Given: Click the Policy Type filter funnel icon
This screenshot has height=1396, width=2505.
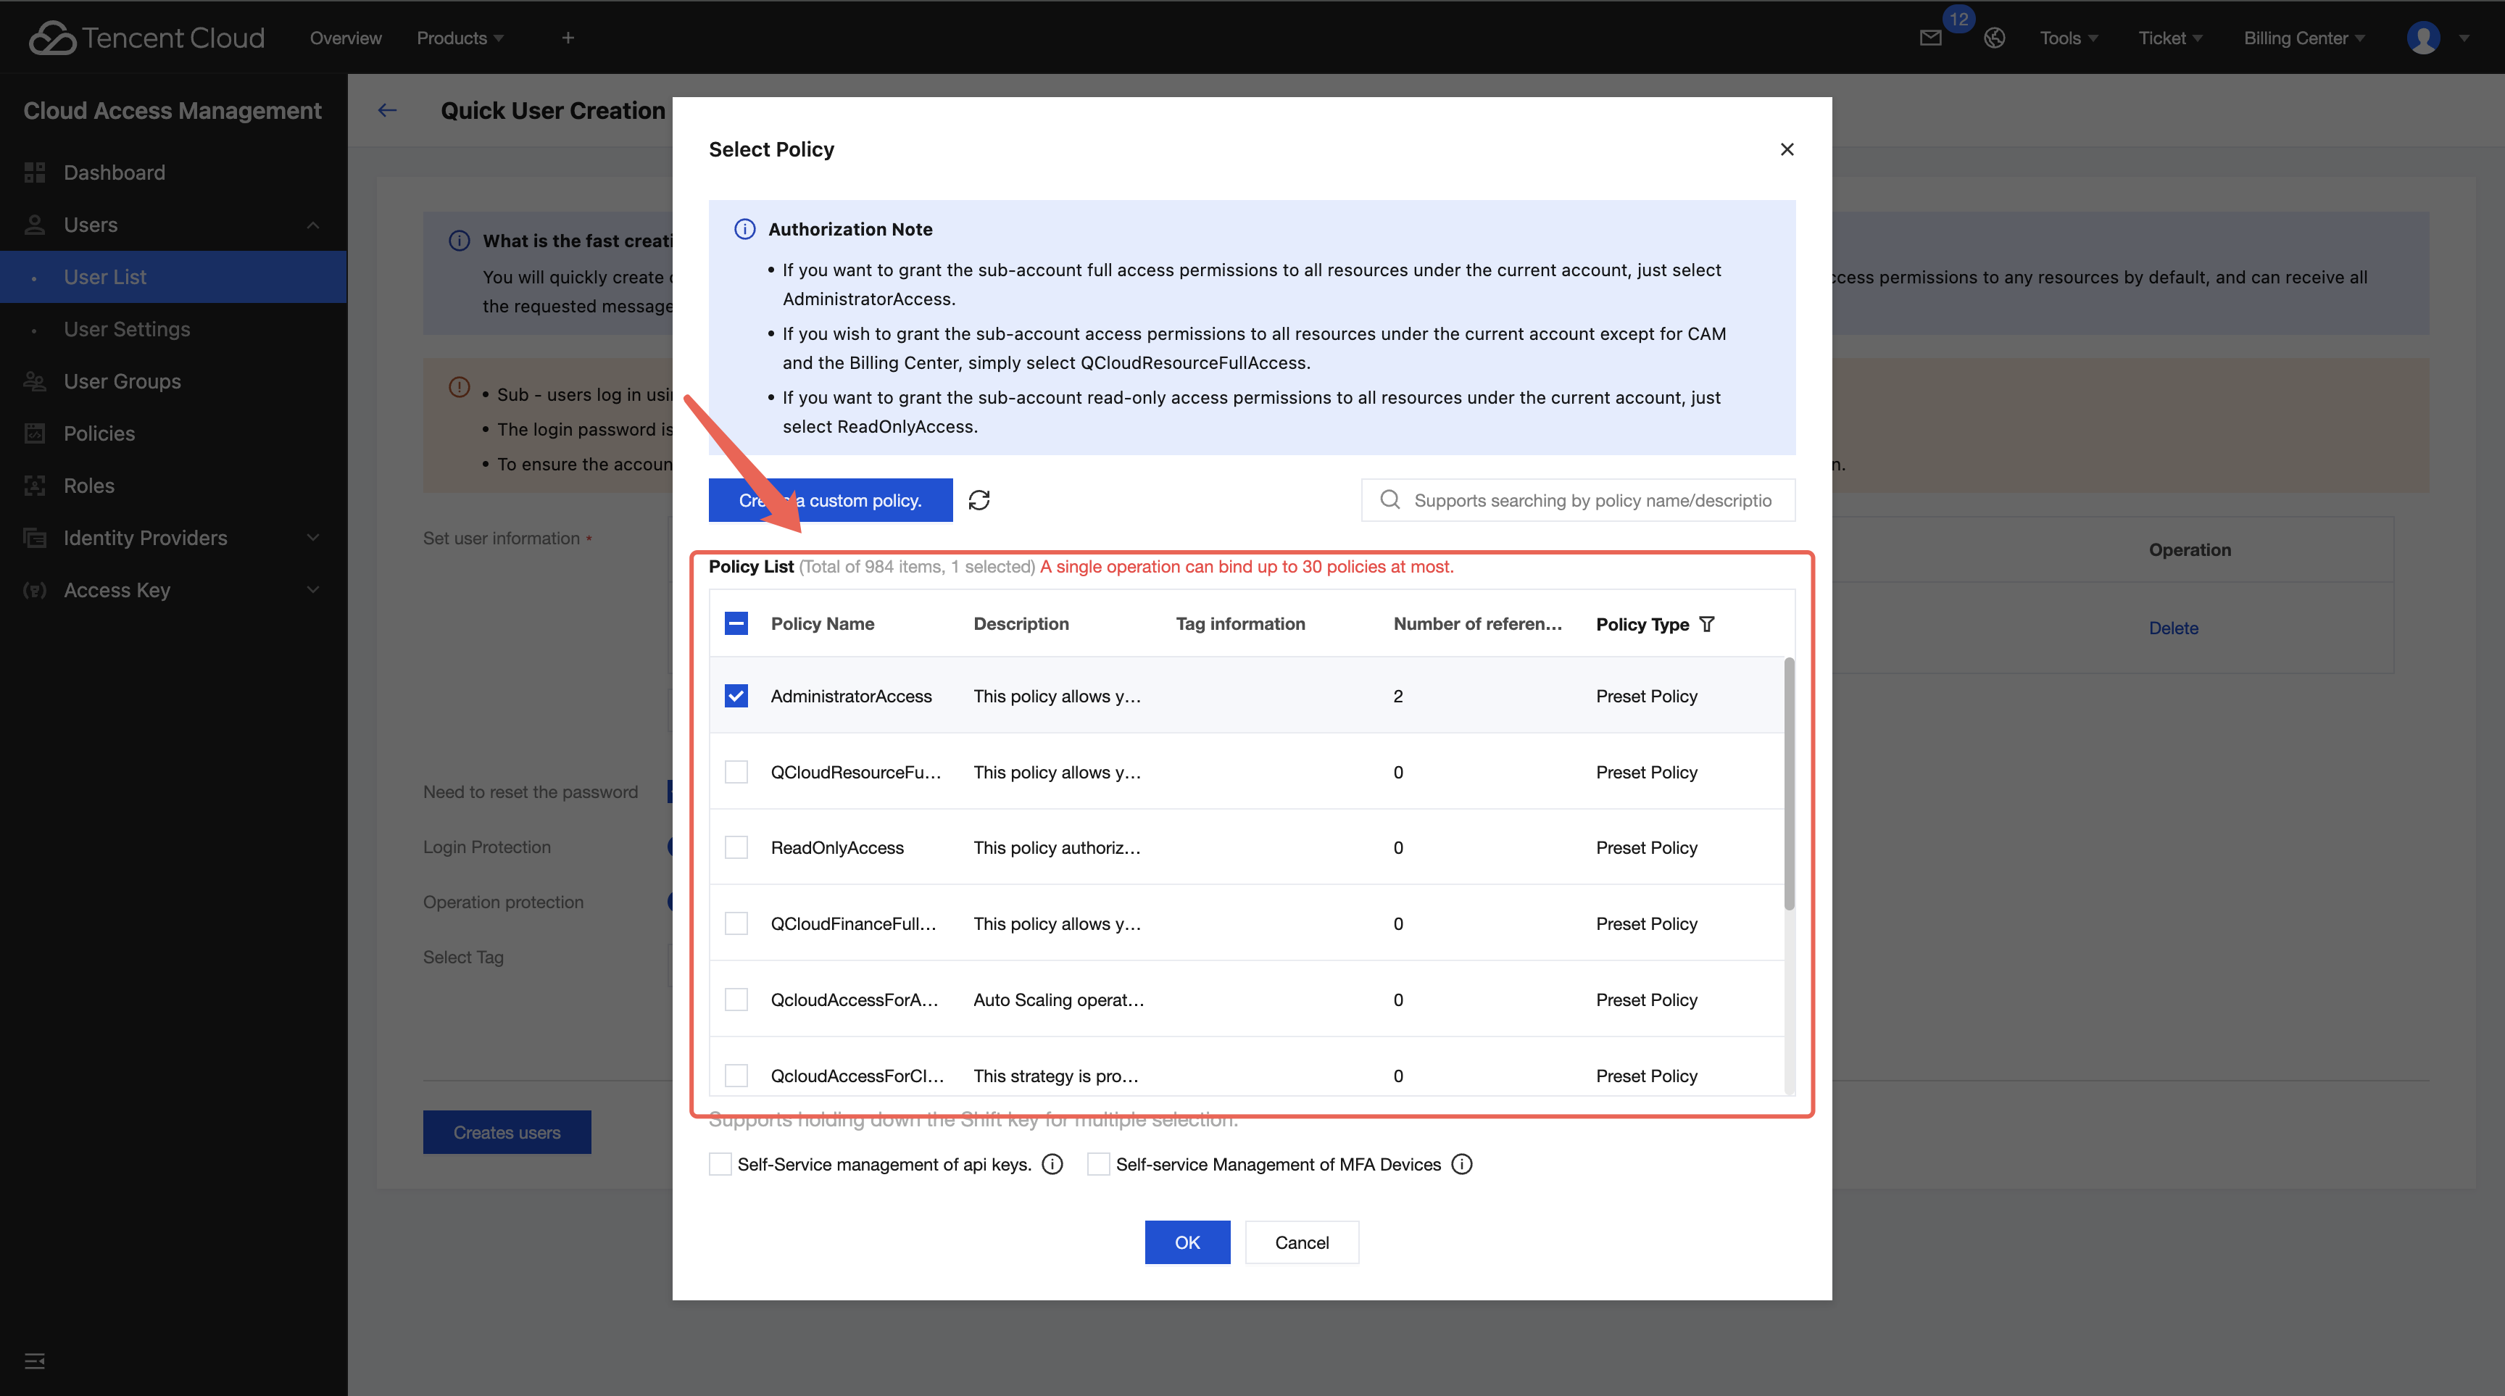Looking at the screenshot, I should pyautogui.click(x=1707, y=624).
